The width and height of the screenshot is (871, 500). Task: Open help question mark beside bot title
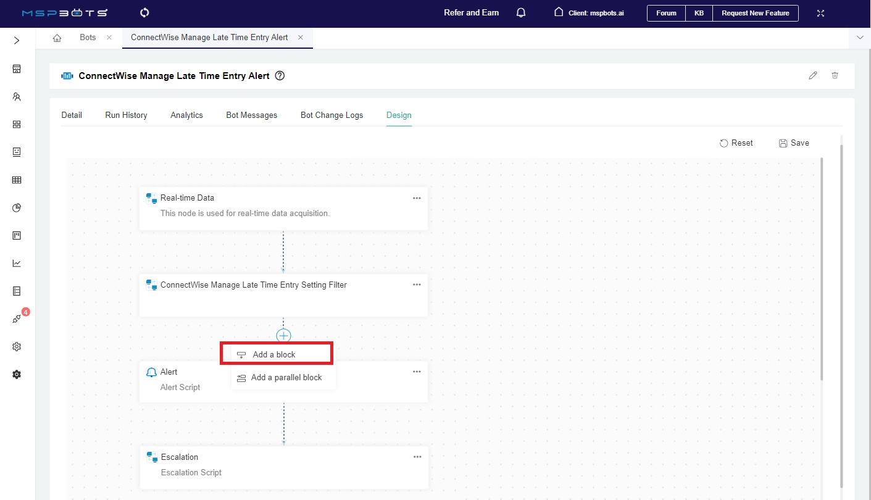(x=280, y=76)
